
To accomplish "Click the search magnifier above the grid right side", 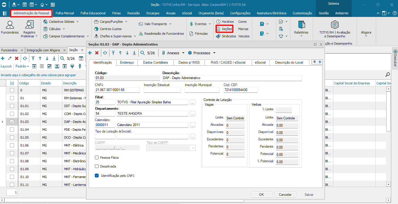I will point(388,74).
